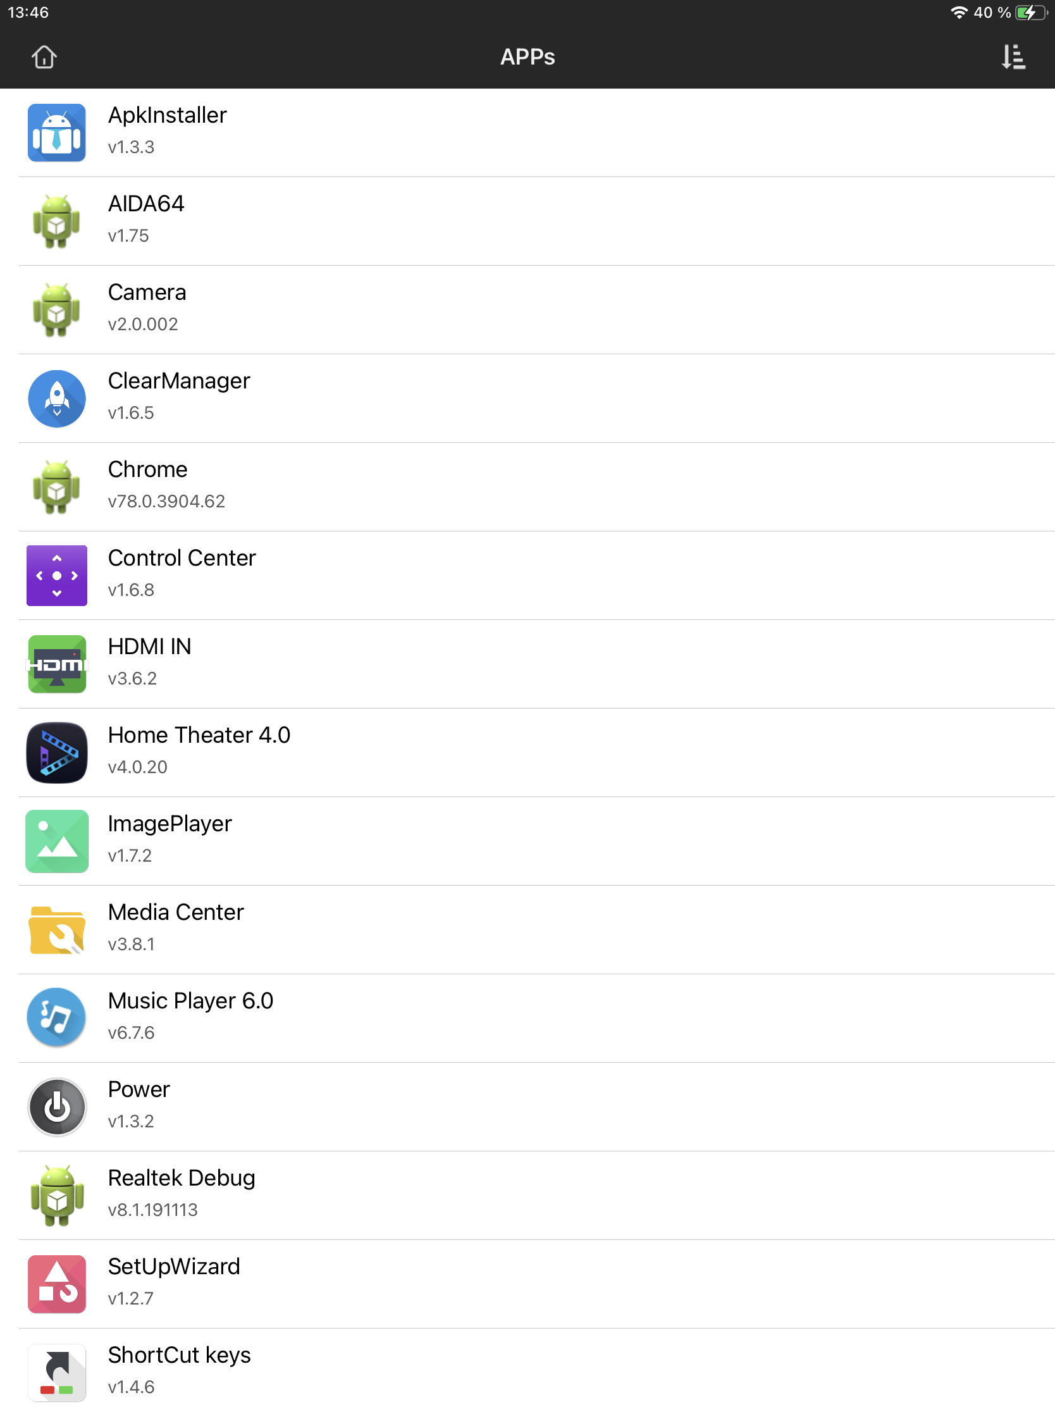Select the Realtek Debug row
The height and width of the screenshot is (1407, 1055).
tap(537, 1195)
